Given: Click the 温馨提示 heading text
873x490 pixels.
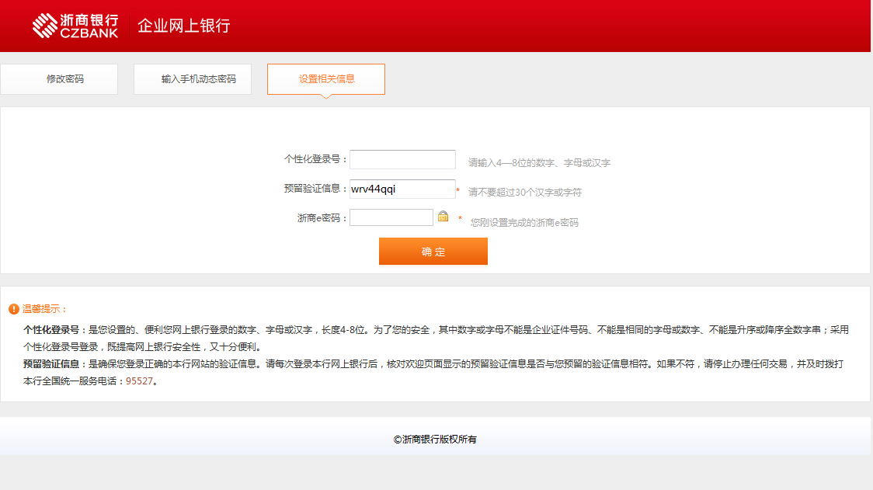Looking at the screenshot, I should [x=45, y=309].
